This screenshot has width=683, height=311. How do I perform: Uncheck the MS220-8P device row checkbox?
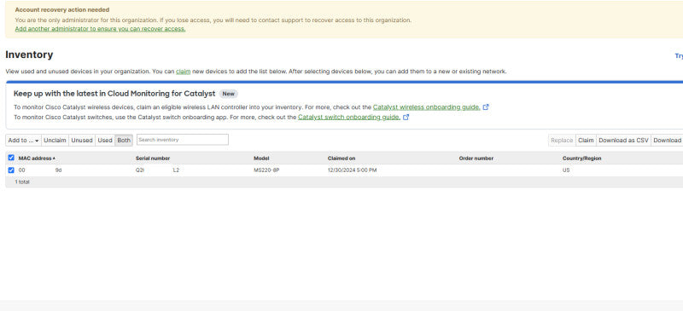pos(11,170)
